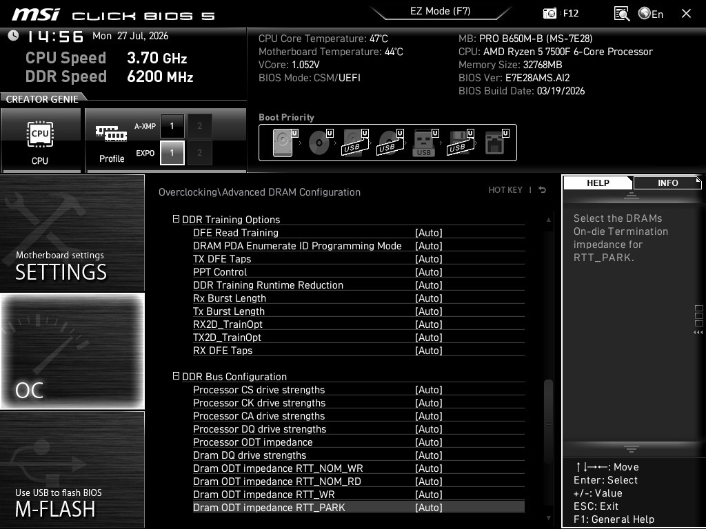
Task: Click the scroll up arrow of settings list
Action: (x=548, y=220)
